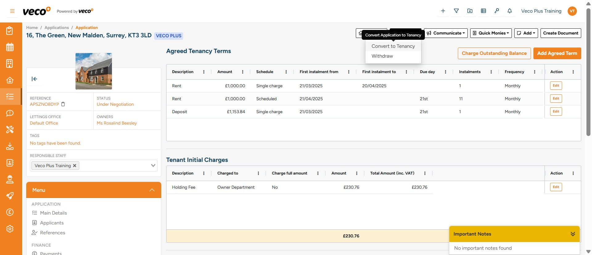This screenshot has height=255, width=592.
Task: Remove Veco Plus Training staff tag
Action: [75, 166]
